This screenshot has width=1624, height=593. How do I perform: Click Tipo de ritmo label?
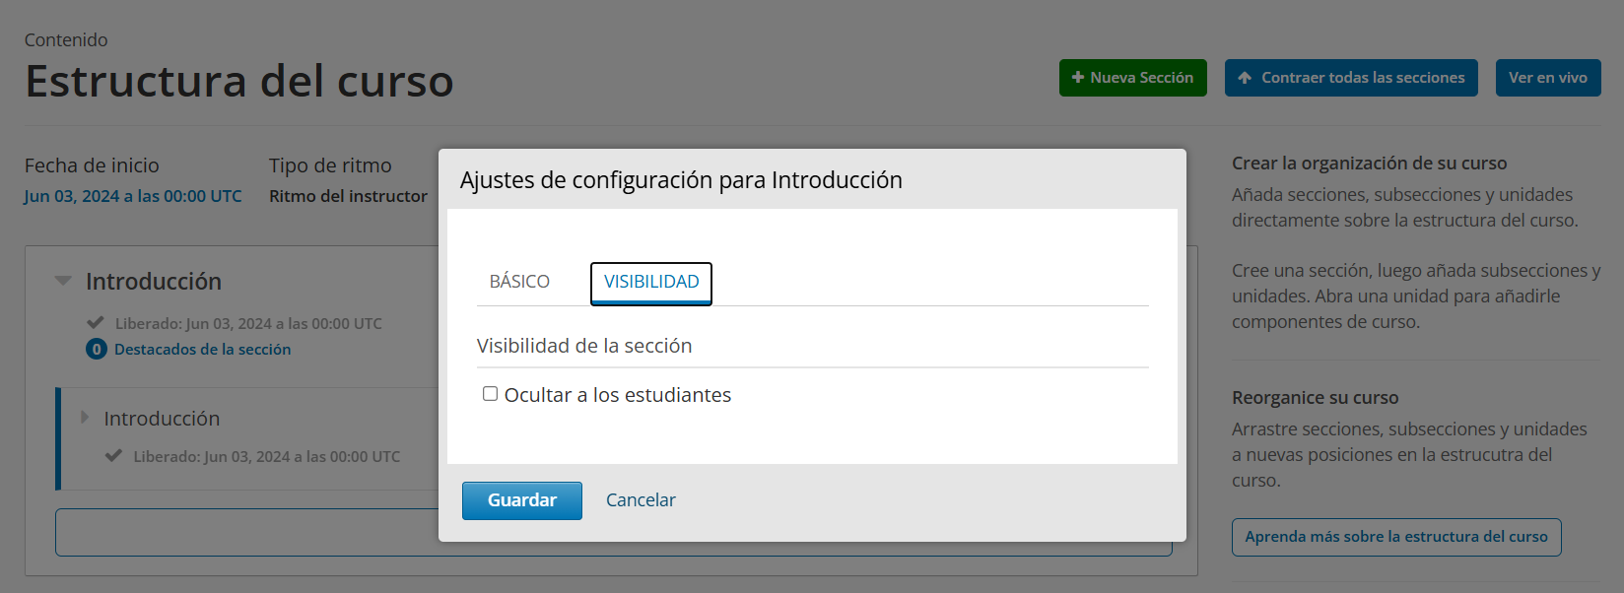[x=330, y=165]
